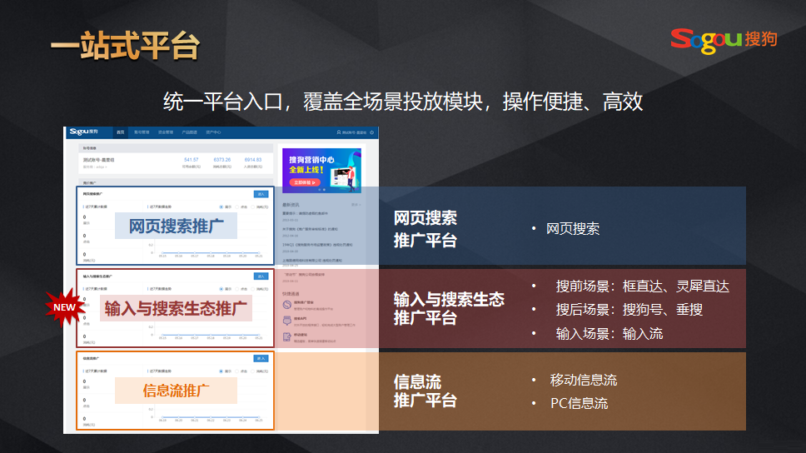Click the 一站式平台 slide title
806x453 pixels.
(125, 45)
